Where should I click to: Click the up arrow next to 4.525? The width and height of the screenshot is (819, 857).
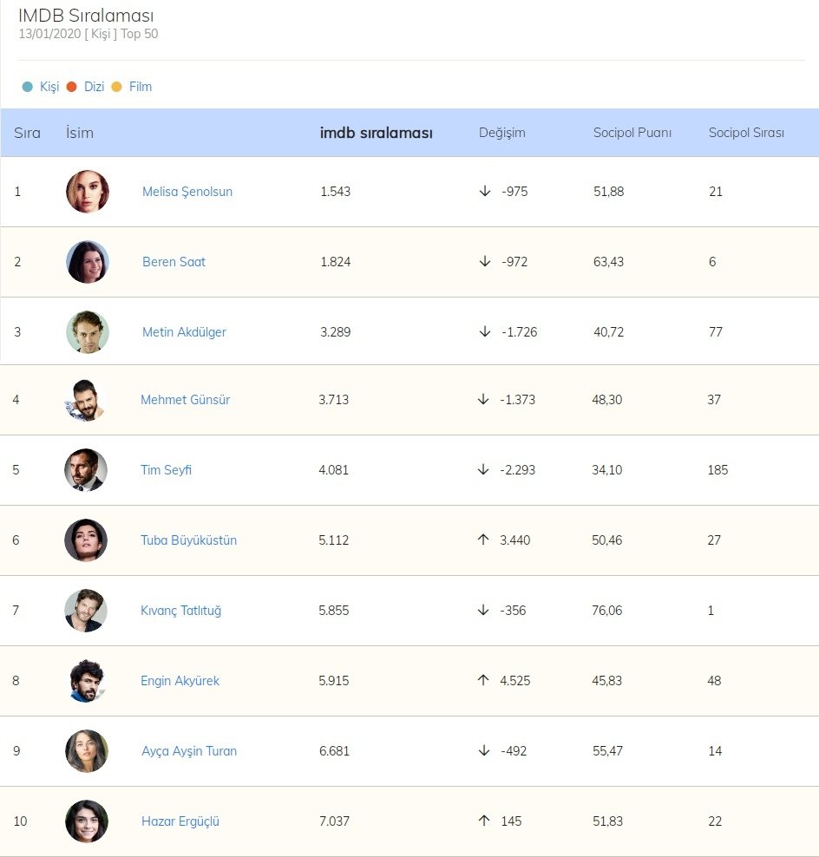pos(483,680)
